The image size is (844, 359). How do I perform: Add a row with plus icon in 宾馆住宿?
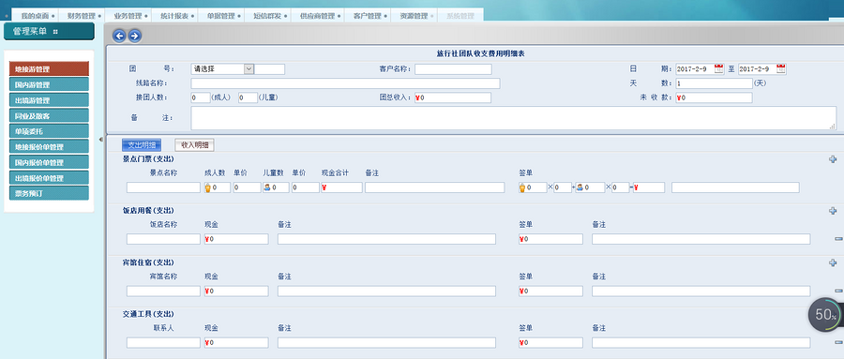coord(833,262)
